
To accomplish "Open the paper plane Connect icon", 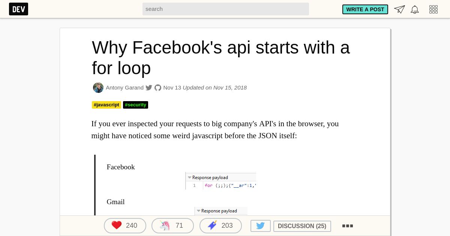I will [x=399, y=9].
